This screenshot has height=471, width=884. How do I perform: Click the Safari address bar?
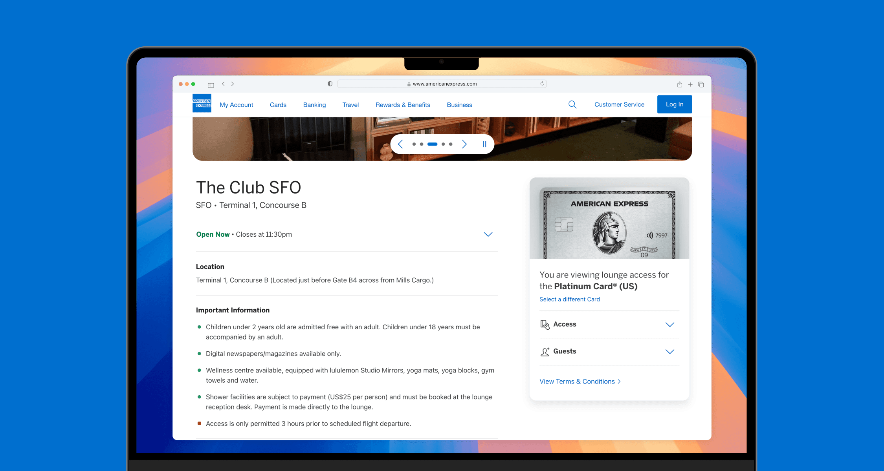(x=442, y=84)
